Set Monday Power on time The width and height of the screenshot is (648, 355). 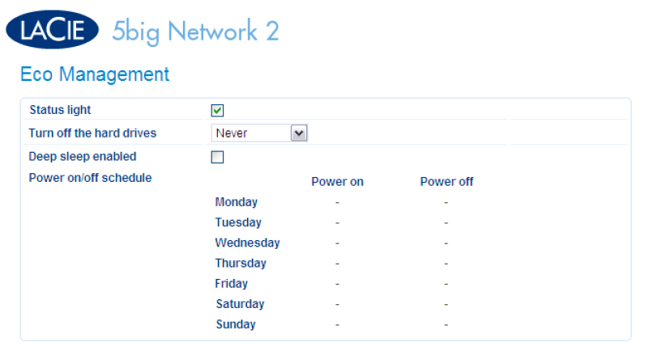click(337, 203)
